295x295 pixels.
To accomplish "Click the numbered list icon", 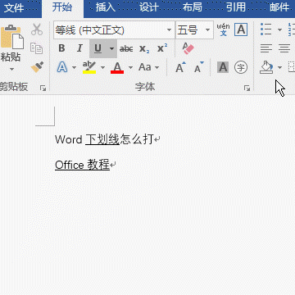I will [x=292, y=29].
